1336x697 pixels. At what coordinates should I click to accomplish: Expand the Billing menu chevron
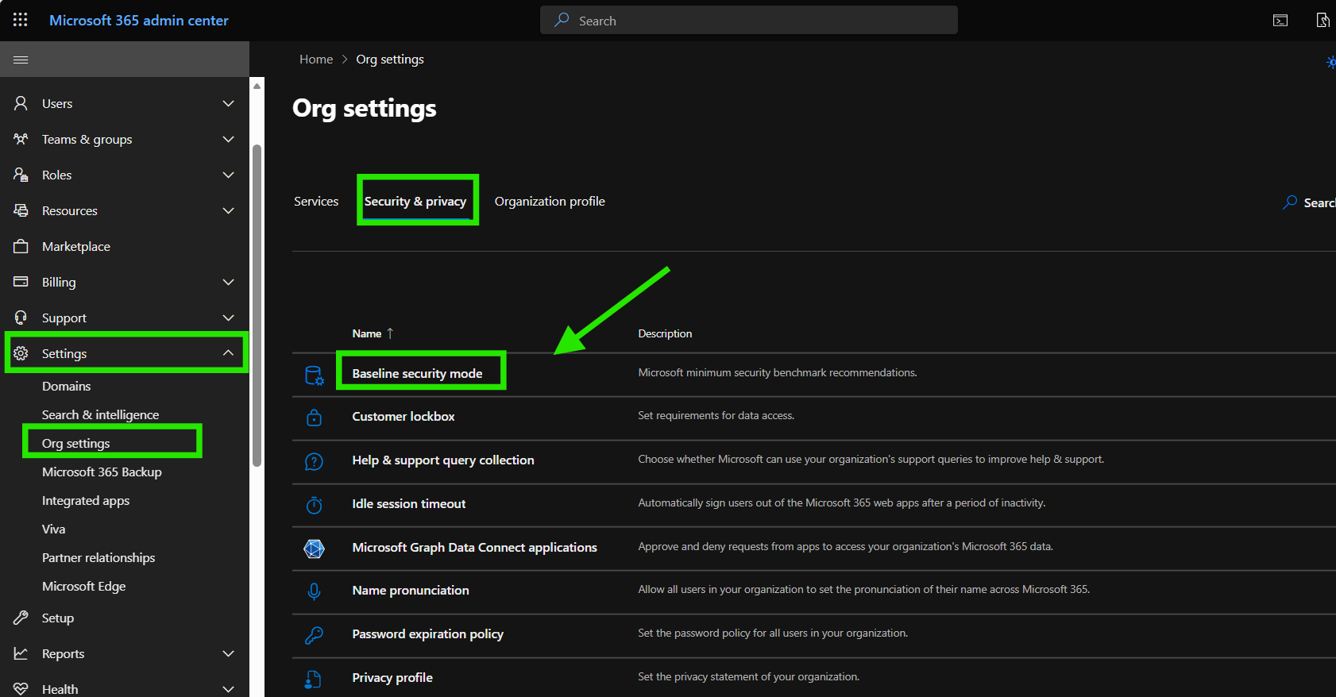(x=229, y=282)
